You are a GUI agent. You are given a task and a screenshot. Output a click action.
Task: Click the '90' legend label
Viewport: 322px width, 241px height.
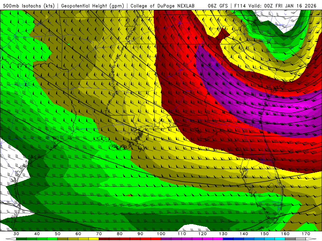[x=140, y=234]
